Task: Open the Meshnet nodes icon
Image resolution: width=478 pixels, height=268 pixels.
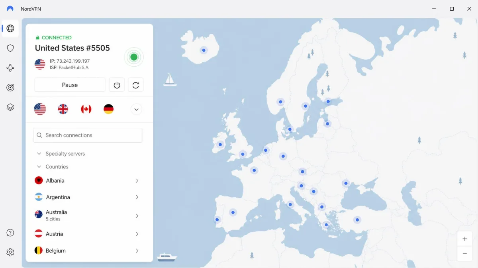Action: tap(10, 68)
